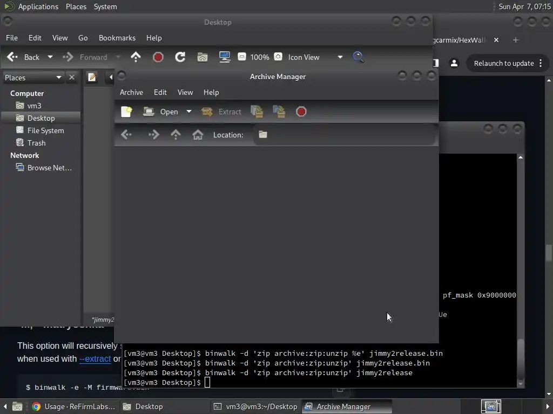Click Forward button in file manager
Screen dimensions: 553x414
point(85,57)
